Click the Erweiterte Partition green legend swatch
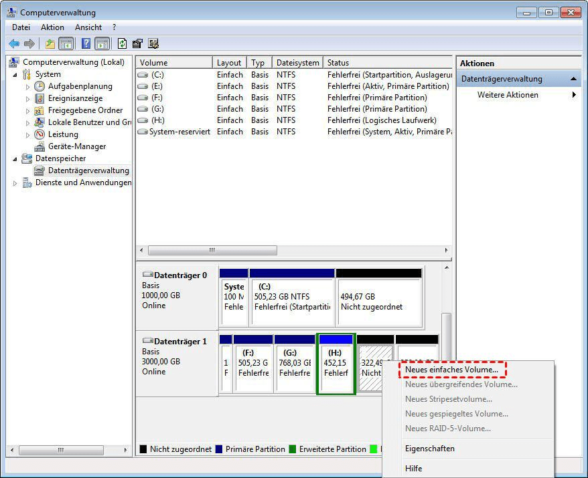Viewport: 588px width, 478px height. pos(293,449)
